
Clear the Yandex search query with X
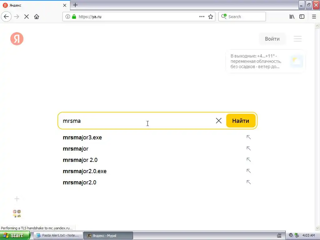click(219, 121)
